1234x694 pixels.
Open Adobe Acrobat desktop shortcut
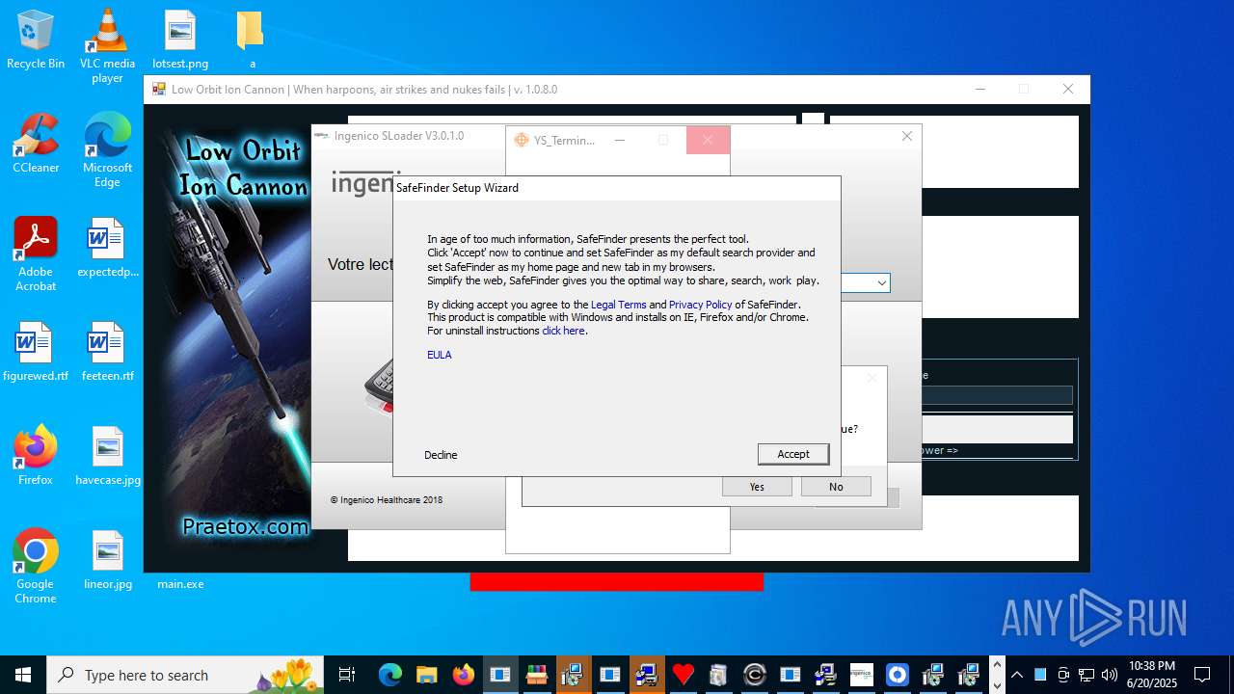point(36,254)
